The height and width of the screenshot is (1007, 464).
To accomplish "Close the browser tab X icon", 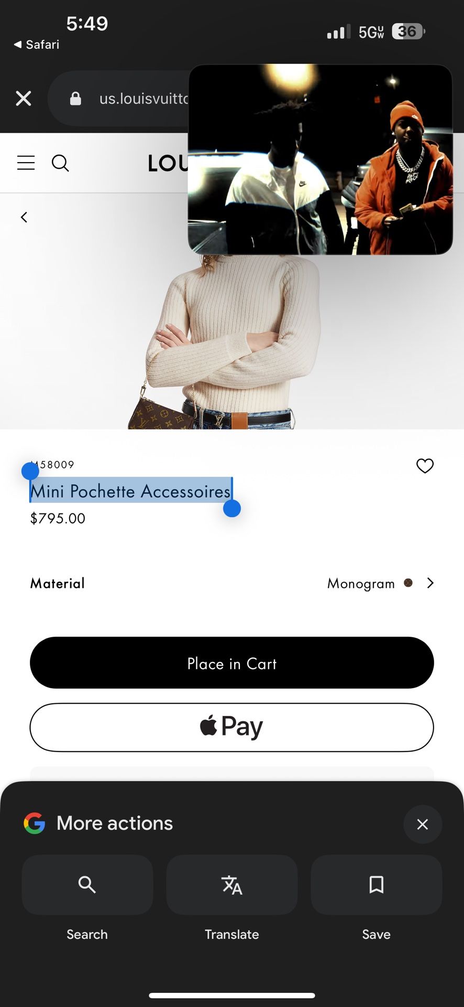I will click(x=24, y=98).
